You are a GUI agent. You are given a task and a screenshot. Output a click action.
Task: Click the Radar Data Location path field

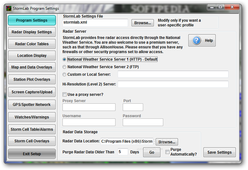click(x=127, y=141)
